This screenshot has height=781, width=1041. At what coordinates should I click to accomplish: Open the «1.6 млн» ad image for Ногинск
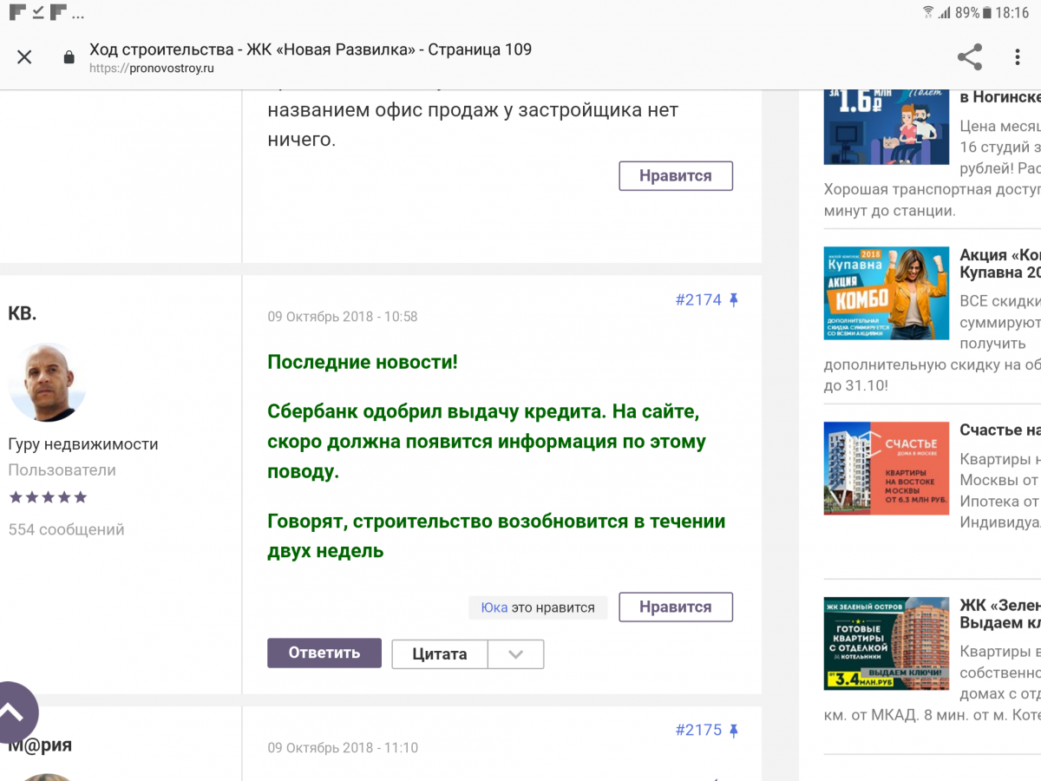click(x=886, y=127)
